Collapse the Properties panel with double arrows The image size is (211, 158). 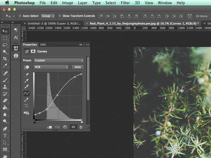(80, 45)
